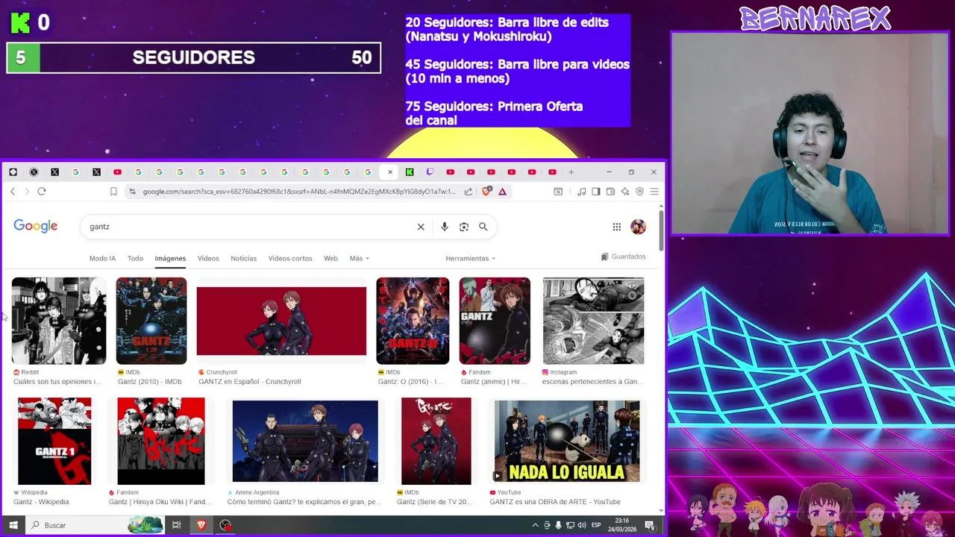
Task: Search by image with Google Lens
Action: click(464, 227)
